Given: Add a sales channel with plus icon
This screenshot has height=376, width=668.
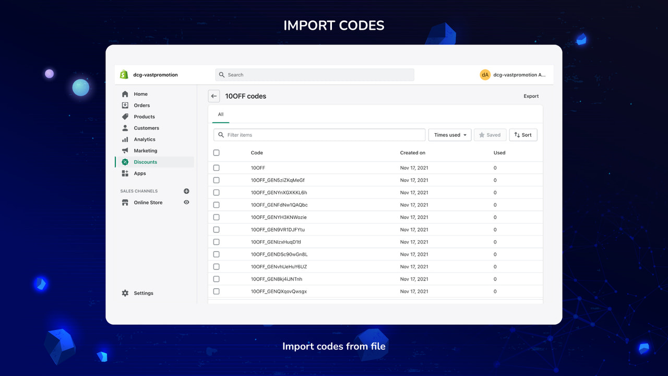Looking at the screenshot, I should pos(186,191).
